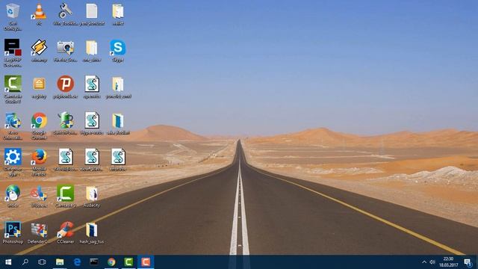Open Task View from the taskbar
The width and height of the screenshot is (478, 269).
tap(42, 262)
